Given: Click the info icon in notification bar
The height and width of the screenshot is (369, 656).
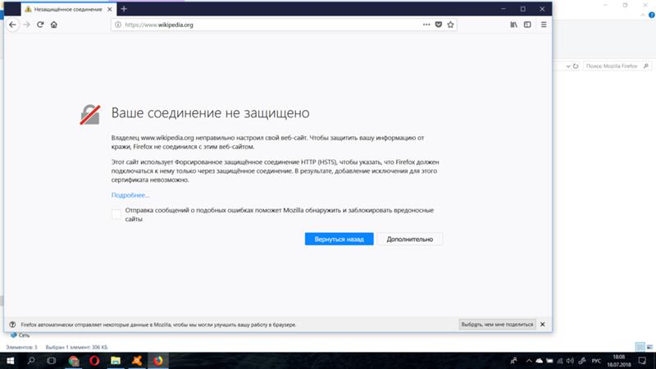Looking at the screenshot, I should point(12,324).
